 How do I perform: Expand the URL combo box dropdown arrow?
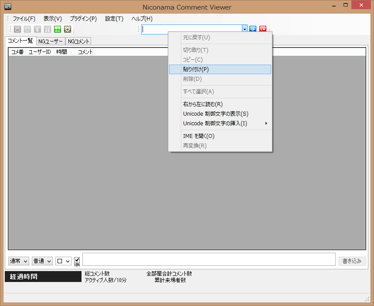[245, 29]
